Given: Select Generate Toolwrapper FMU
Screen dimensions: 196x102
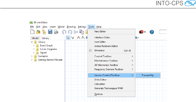Looking at the screenshot, I should pyautogui.click(x=111, y=88).
